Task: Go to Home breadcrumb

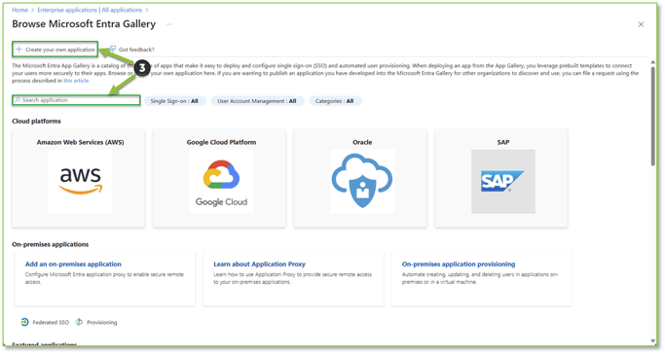Action: tap(19, 10)
